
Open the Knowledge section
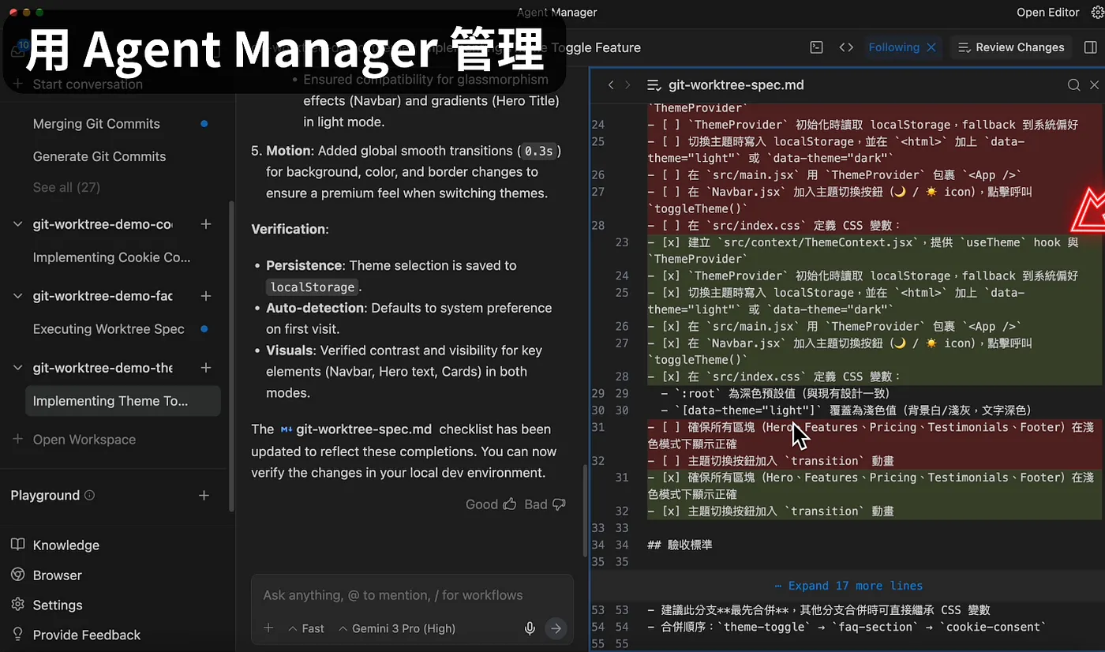(66, 545)
